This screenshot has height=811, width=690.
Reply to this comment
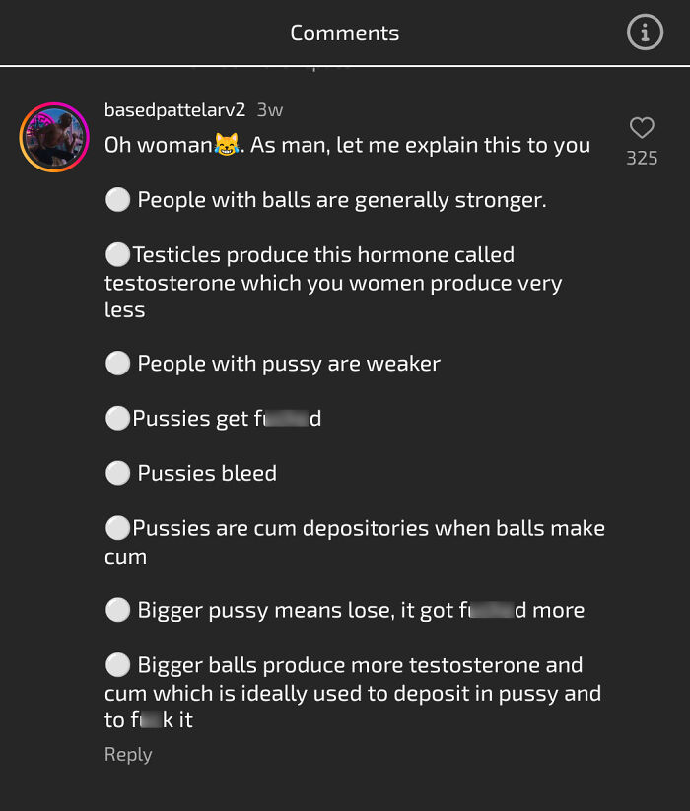coord(128,754)
